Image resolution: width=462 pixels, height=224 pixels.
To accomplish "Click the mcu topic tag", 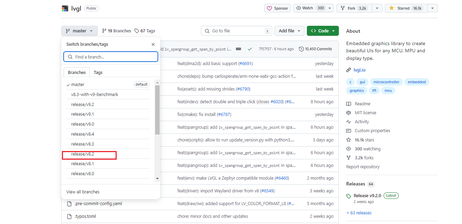I will (x=388, y=91).
